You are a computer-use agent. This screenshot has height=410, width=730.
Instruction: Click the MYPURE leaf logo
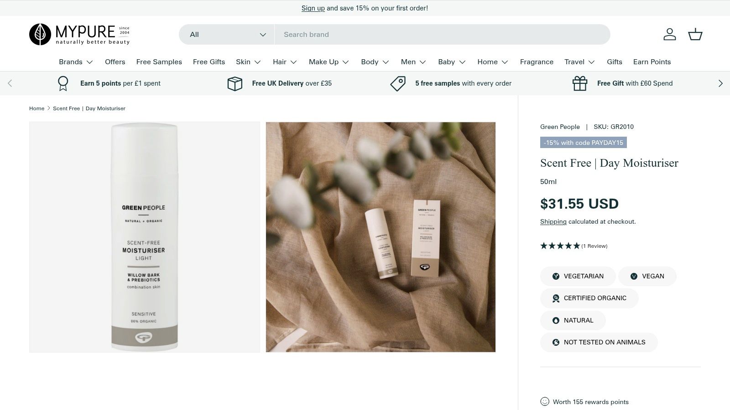(x=79, y=34)
